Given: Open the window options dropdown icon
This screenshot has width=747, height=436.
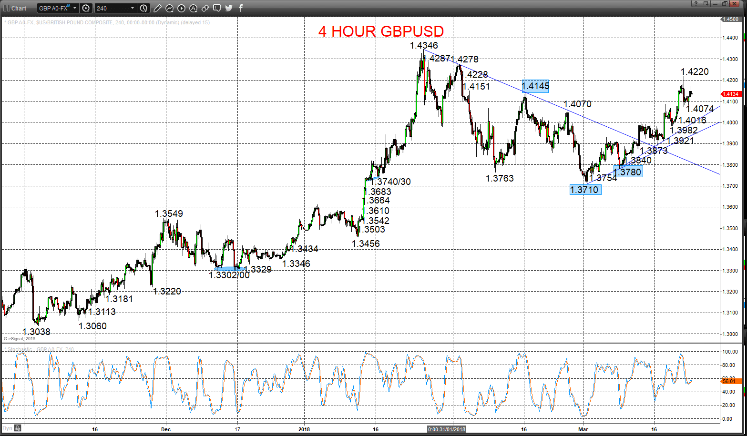Looking at the screenshot, I should click(706, 3).
